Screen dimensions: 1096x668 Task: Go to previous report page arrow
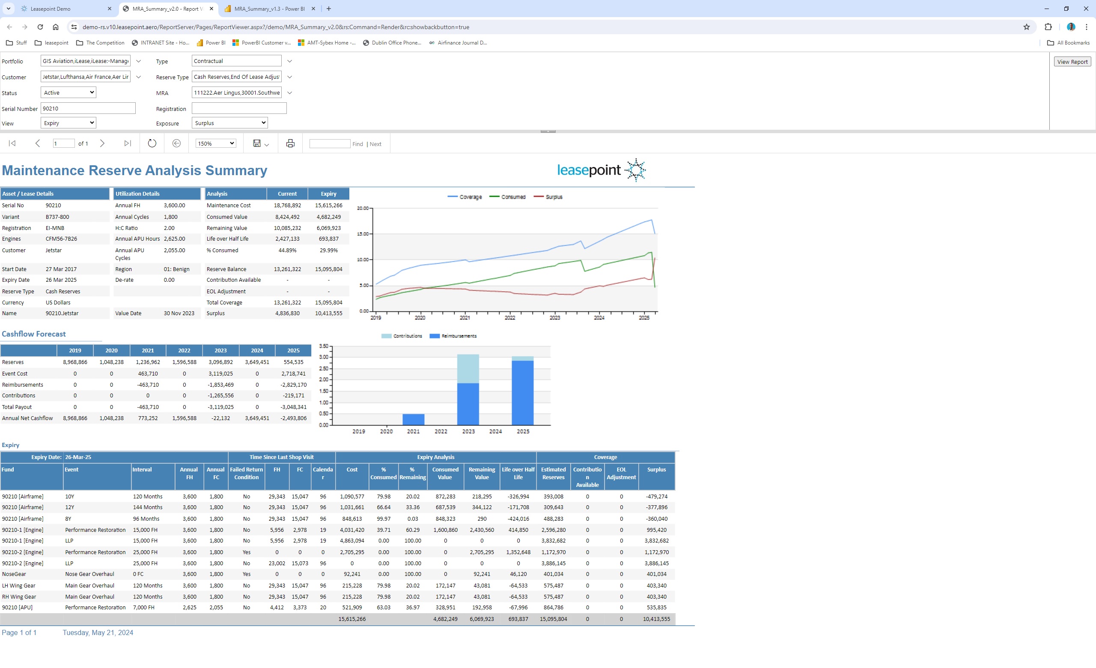pos(38,143)
